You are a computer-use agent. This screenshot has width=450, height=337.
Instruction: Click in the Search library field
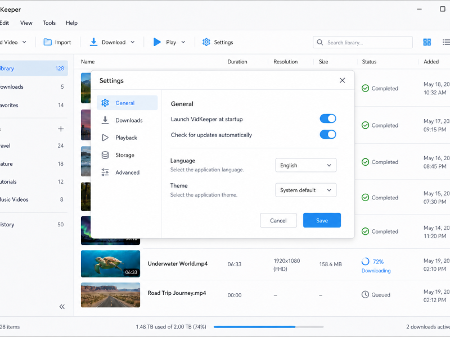click(x=363, y=43)
